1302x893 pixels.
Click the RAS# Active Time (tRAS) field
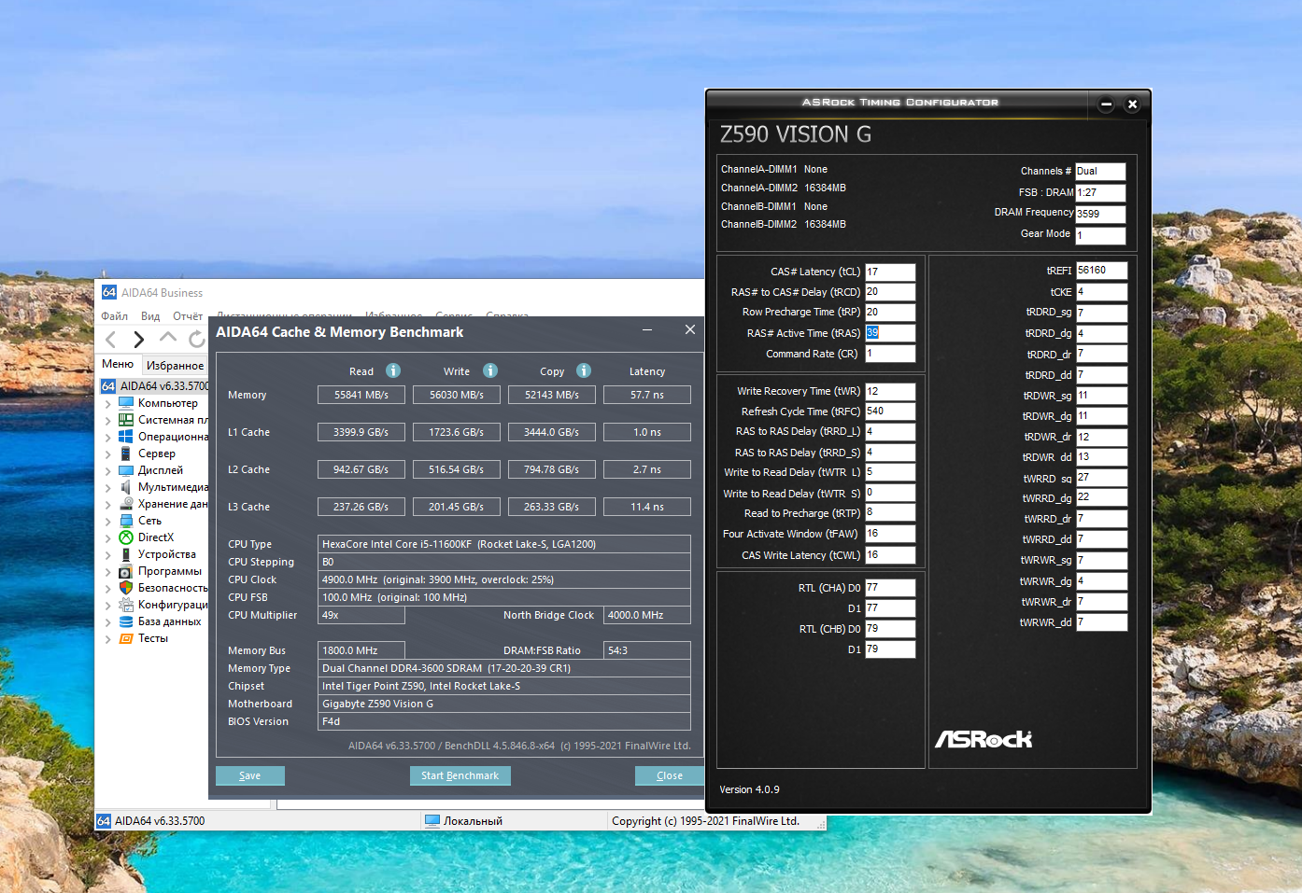890,333
